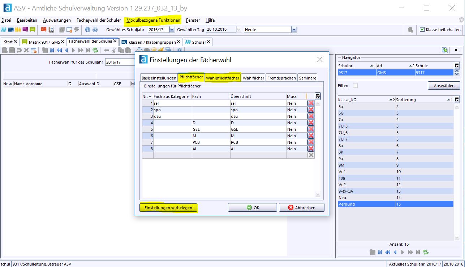Viewport: 465px width, 267px height.
Task: Click the Fächerwahl für das Schuljahr field
Action: tap(120, 62)
